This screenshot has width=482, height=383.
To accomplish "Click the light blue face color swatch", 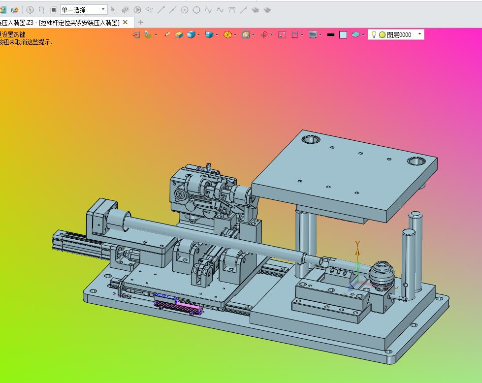I will pos(343,35).
